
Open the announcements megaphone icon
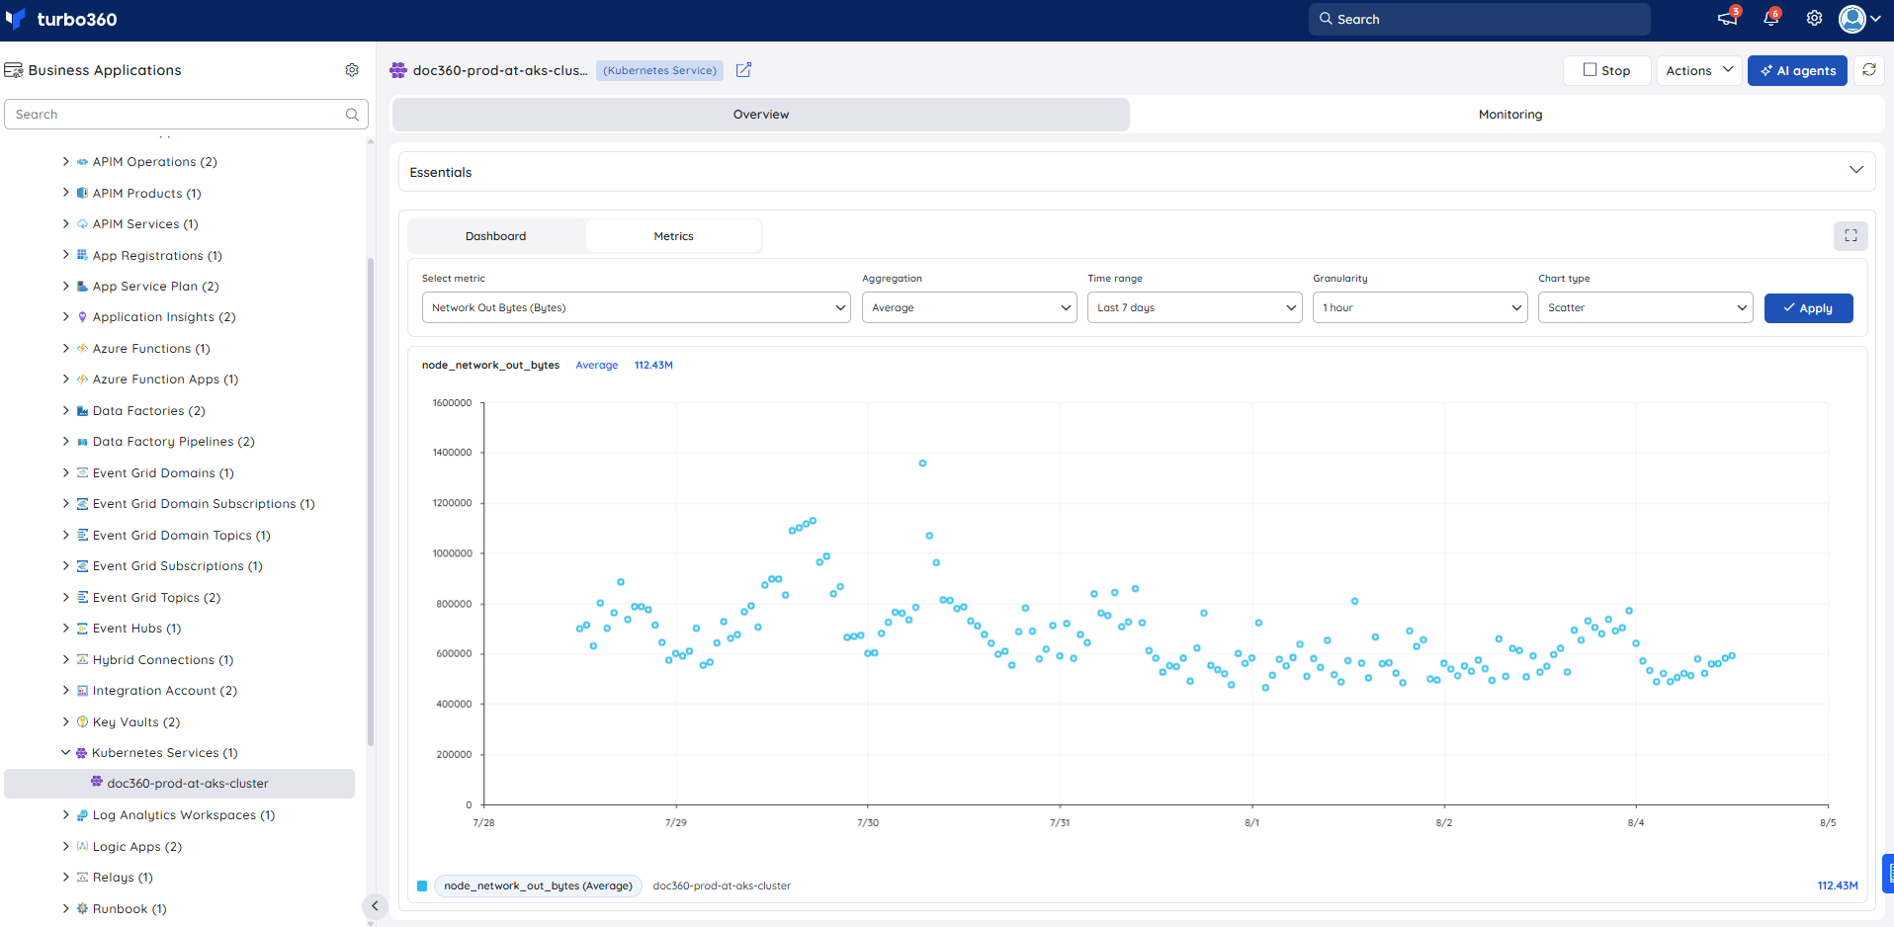click(1727, 19)
